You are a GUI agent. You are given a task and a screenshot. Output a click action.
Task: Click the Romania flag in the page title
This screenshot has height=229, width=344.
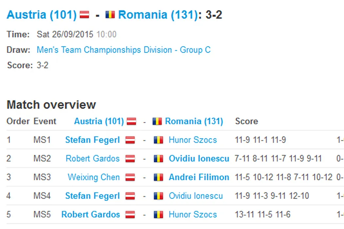(110, 15)
